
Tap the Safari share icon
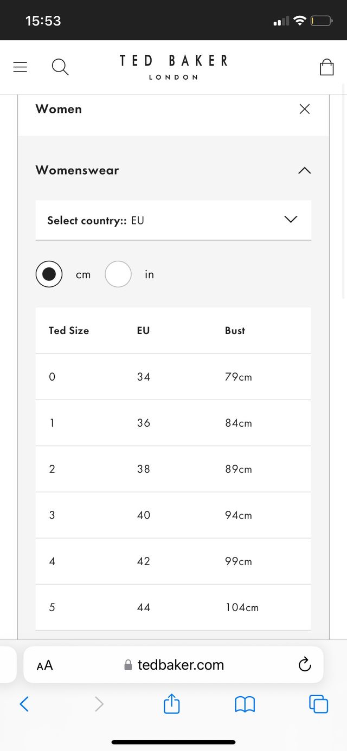(171, 704)
